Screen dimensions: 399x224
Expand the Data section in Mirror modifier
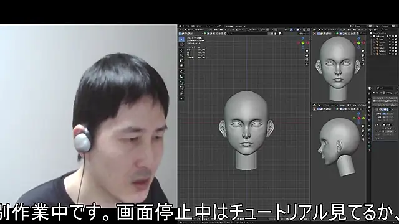378,139
